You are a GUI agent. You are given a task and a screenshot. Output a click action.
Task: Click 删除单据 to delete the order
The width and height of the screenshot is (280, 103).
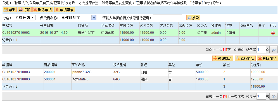(43, 10)
